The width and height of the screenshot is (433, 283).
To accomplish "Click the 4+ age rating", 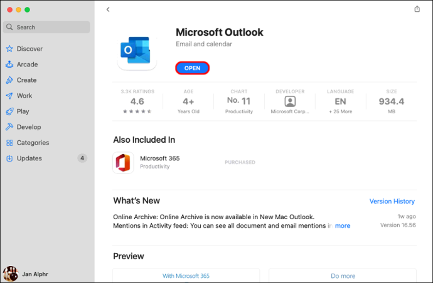I will tap(188, 101).
